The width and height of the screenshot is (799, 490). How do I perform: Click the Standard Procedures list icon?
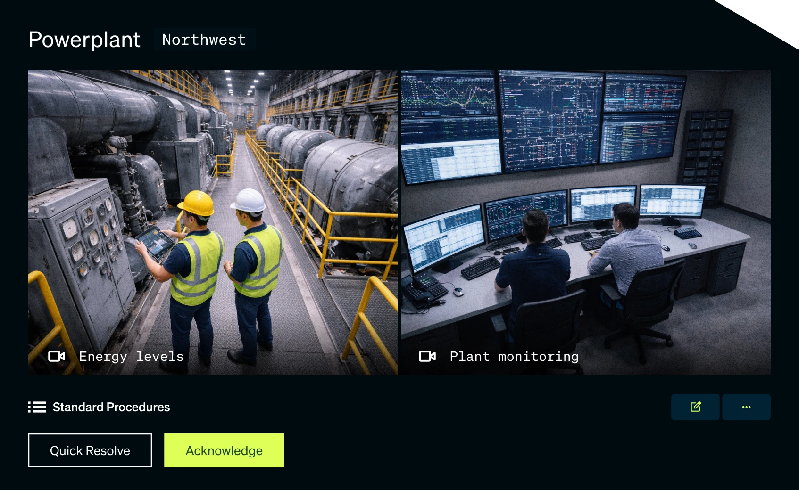[37, 407]
